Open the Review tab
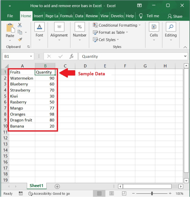190x197 pixels. [92, 16]
